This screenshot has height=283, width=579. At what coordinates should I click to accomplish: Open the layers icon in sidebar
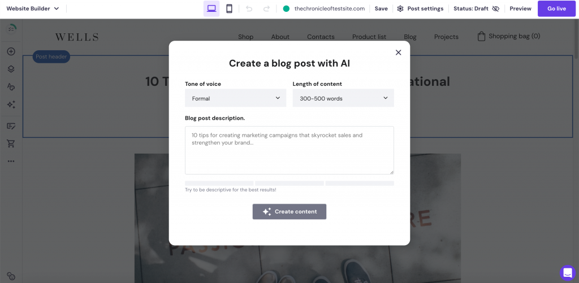tap(11, 69)
